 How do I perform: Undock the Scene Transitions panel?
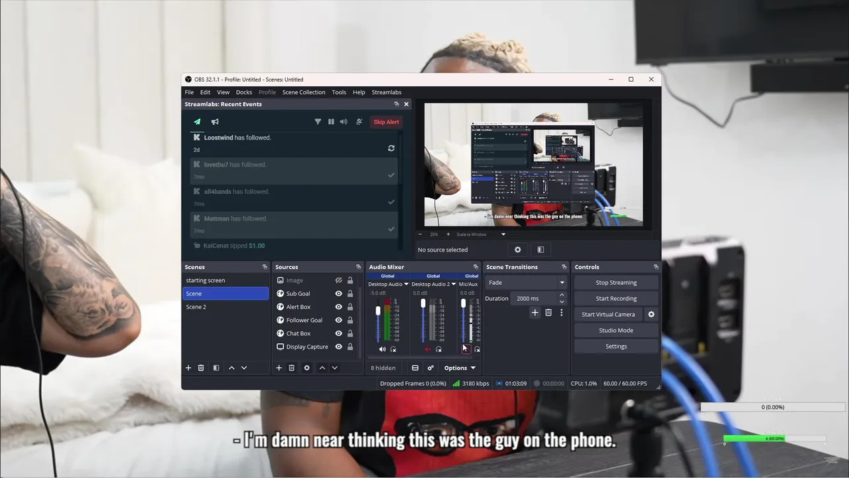tap(564, 267)
